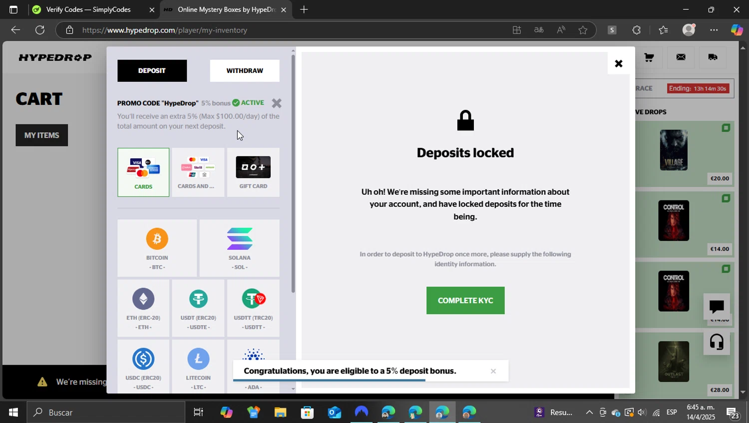Select USDC (ERC20) deposit
The height and width of the screenshot is (423, 749).
point(143,367)
